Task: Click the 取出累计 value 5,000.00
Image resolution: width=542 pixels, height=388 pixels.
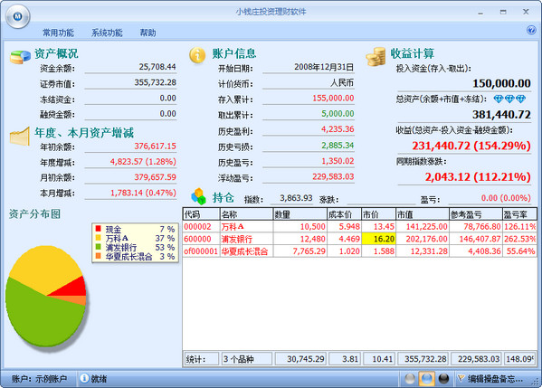Action: [x=338, y=114]
